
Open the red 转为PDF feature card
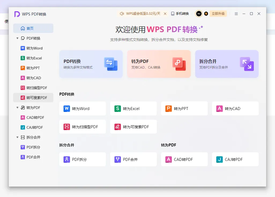[159, 64]
